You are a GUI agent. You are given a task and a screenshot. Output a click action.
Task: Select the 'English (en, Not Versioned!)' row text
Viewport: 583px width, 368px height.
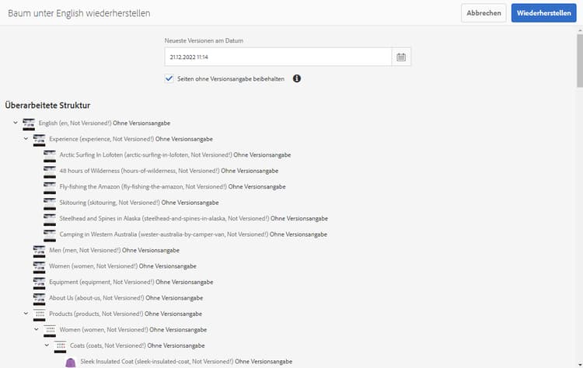point(75,123)
